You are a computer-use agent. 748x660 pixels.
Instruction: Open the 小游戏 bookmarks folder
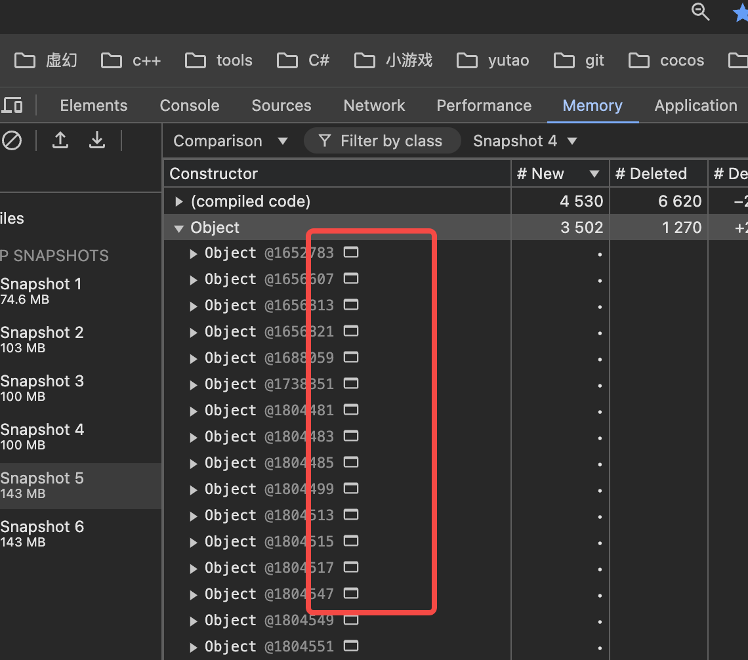[394, 60]
